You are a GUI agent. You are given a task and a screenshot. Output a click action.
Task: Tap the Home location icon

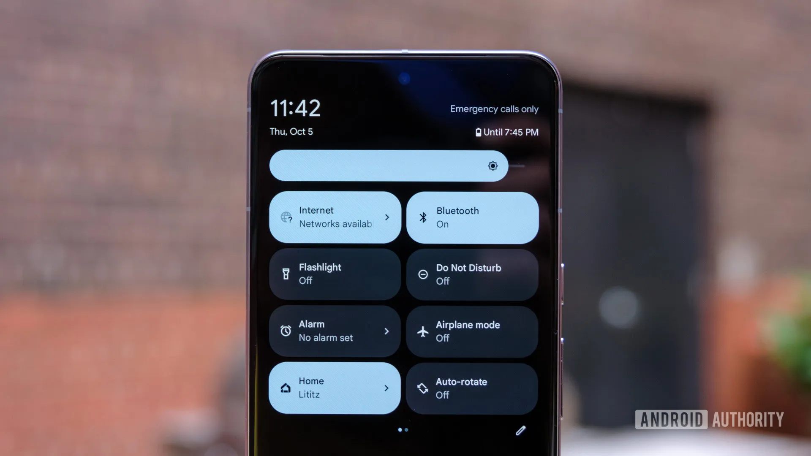click(286, 388)
